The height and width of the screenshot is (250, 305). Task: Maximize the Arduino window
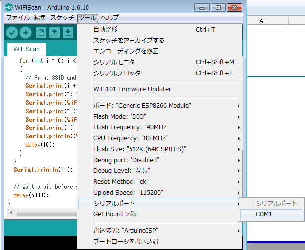(x=218, y=8)
